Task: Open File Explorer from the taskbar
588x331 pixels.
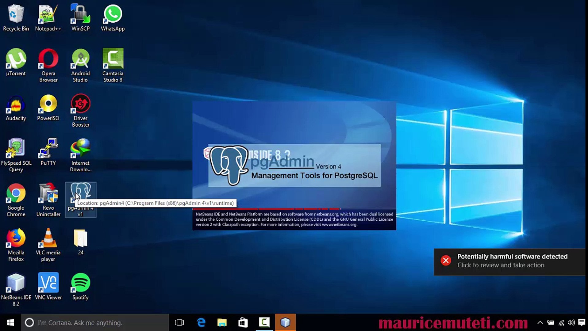Action: [x=222, y=322]
